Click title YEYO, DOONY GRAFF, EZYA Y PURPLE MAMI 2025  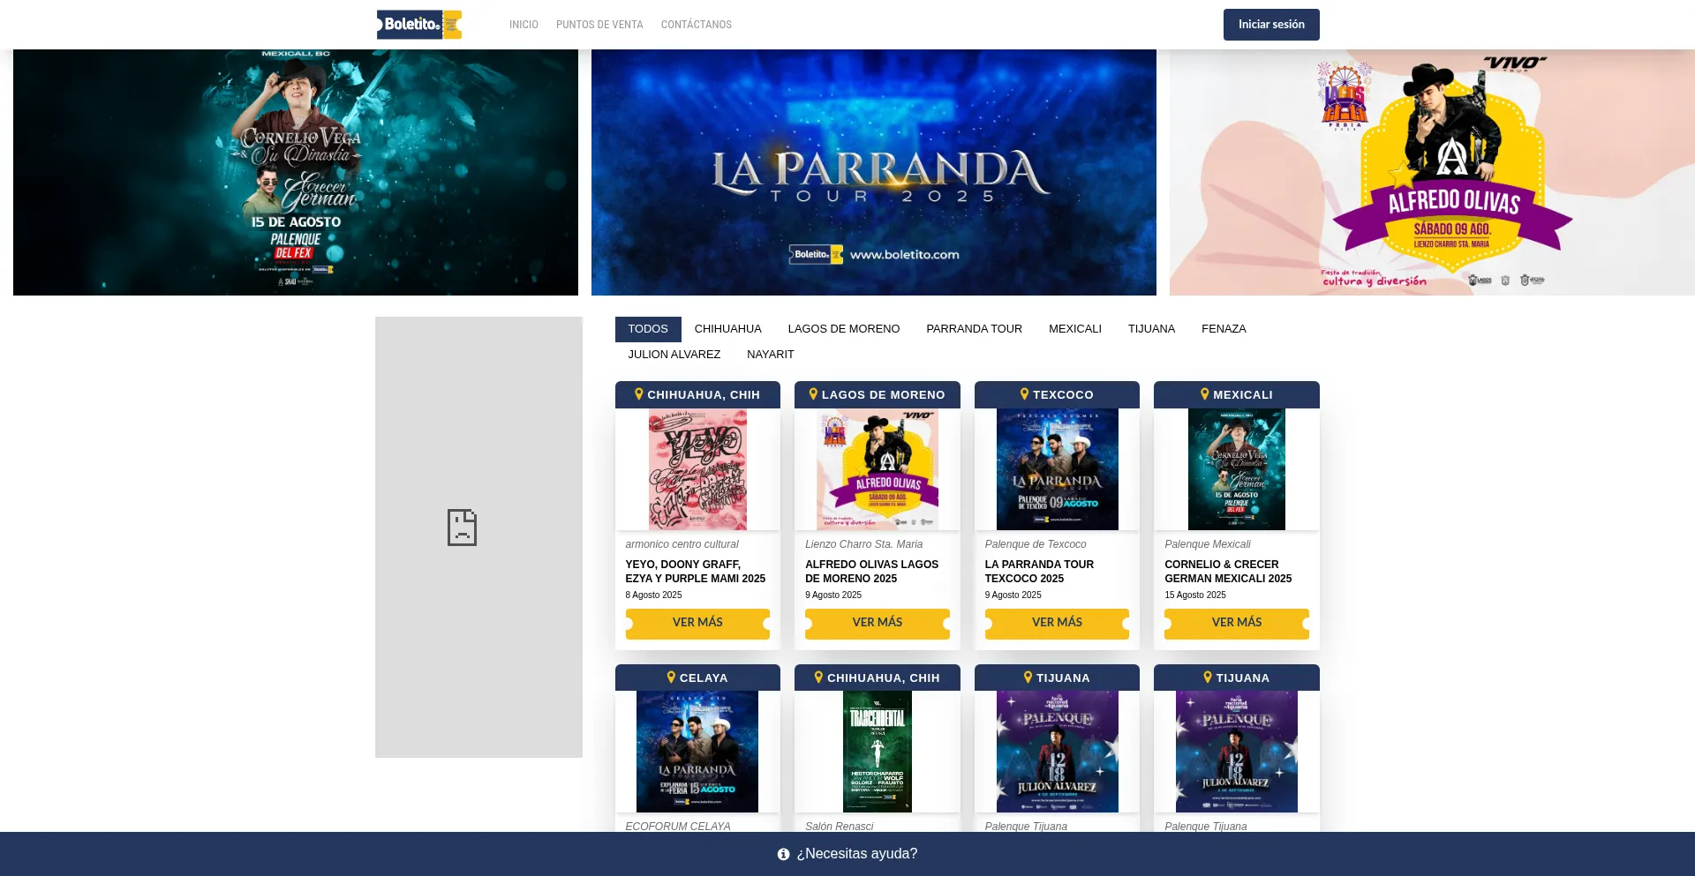point(696,572)
